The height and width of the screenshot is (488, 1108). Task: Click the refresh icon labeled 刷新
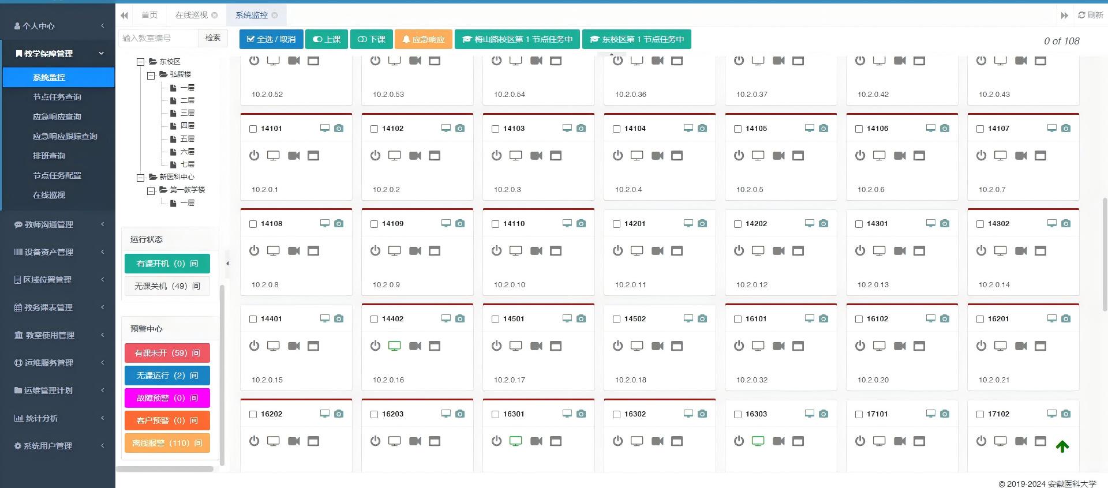click(x=1090, y=15)
